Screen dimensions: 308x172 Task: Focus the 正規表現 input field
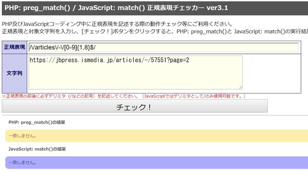[x=163, y=47]
